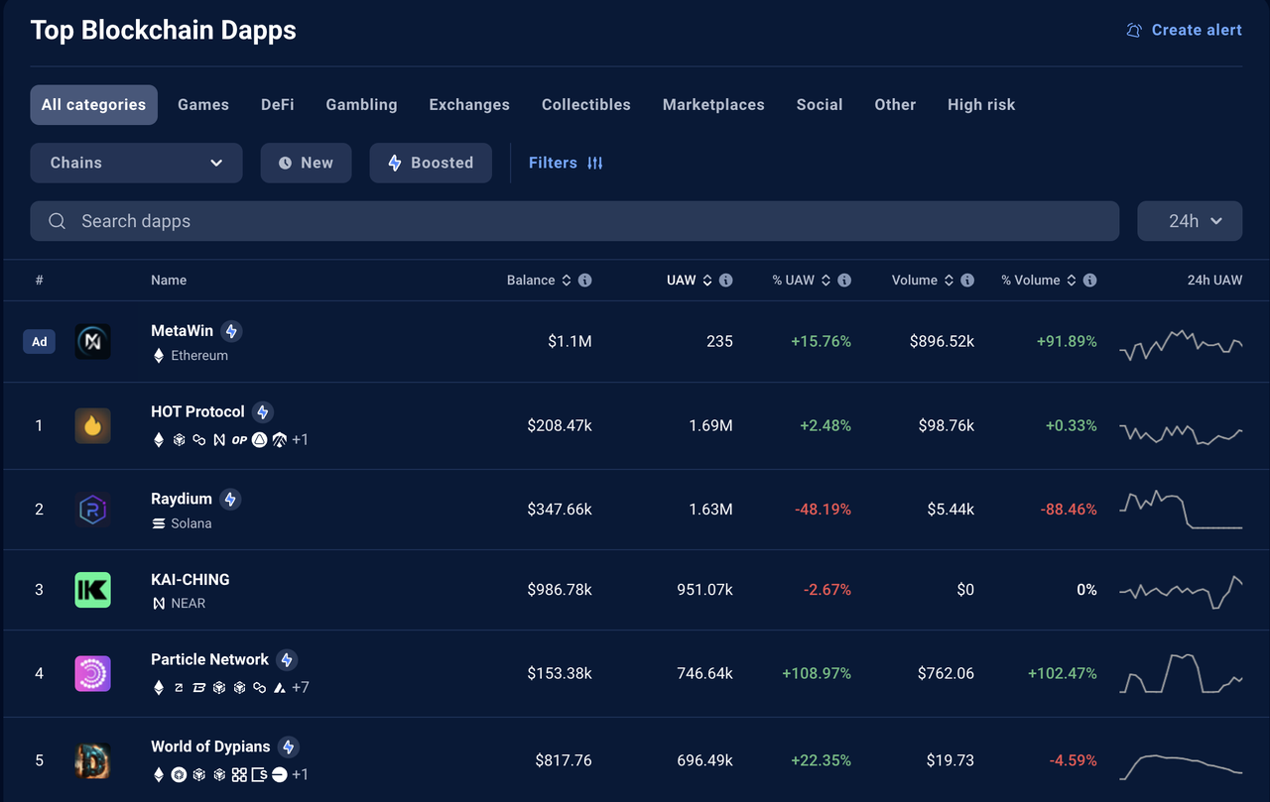1270x802 pixels.
Task: Click the +108.97% UAW value
Action: (817, 673)
